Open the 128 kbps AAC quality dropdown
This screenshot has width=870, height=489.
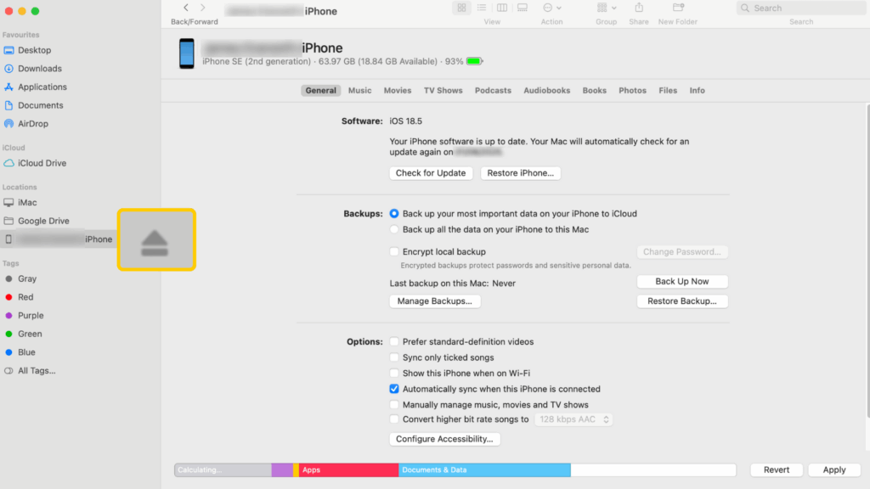(x=573, y=419)
